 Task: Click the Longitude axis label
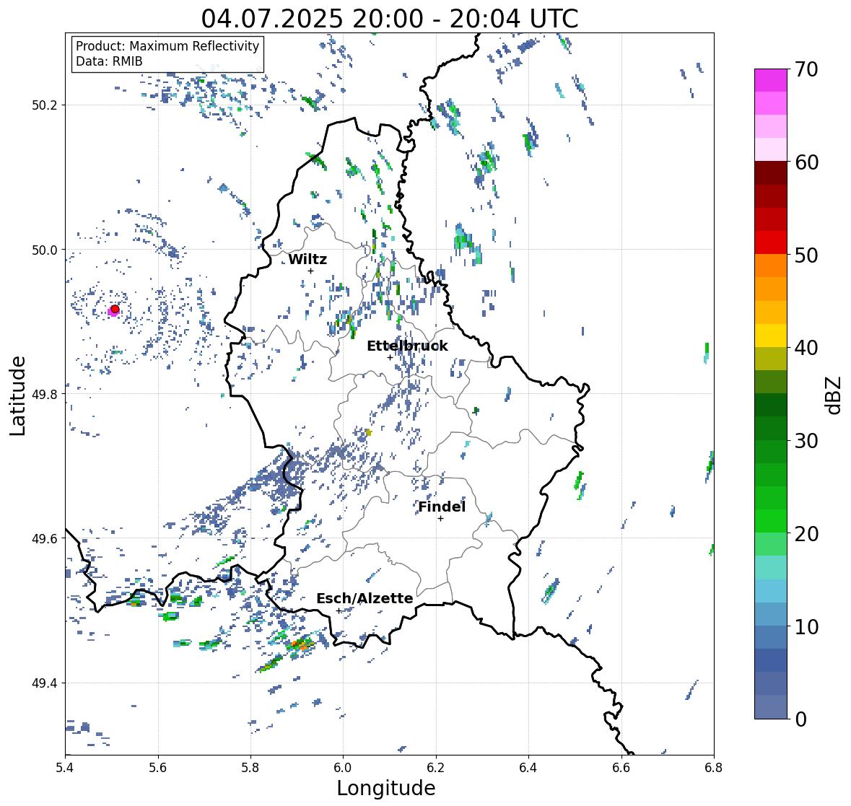[x=386, y=788]
